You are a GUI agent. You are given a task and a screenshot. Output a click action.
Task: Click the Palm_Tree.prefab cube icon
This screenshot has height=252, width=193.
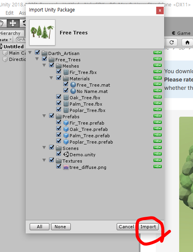[x=66, y=135]
